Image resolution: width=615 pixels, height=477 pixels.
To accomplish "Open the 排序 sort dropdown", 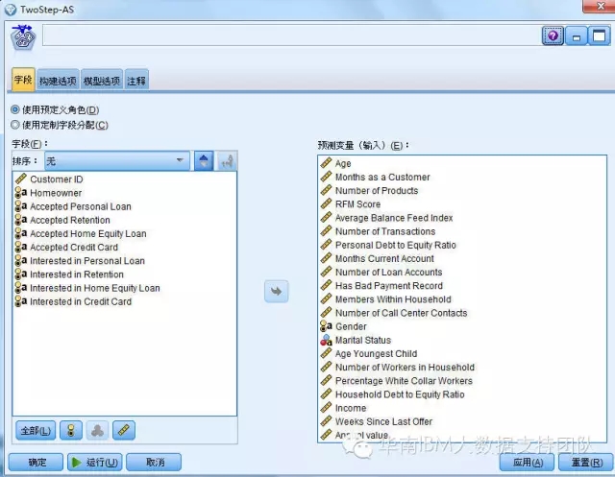I will (x=117, y=161).
